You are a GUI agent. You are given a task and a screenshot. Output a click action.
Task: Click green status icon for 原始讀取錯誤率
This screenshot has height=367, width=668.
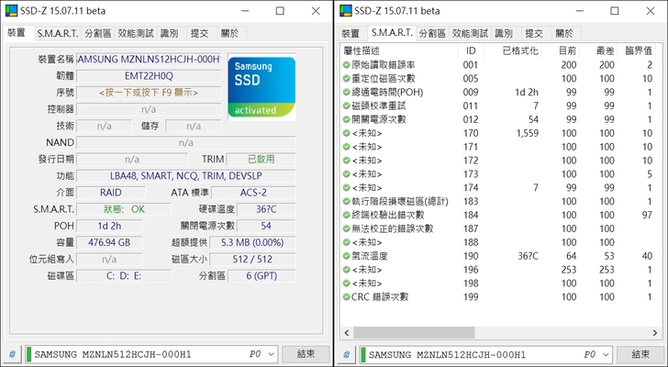pos(346,65)
